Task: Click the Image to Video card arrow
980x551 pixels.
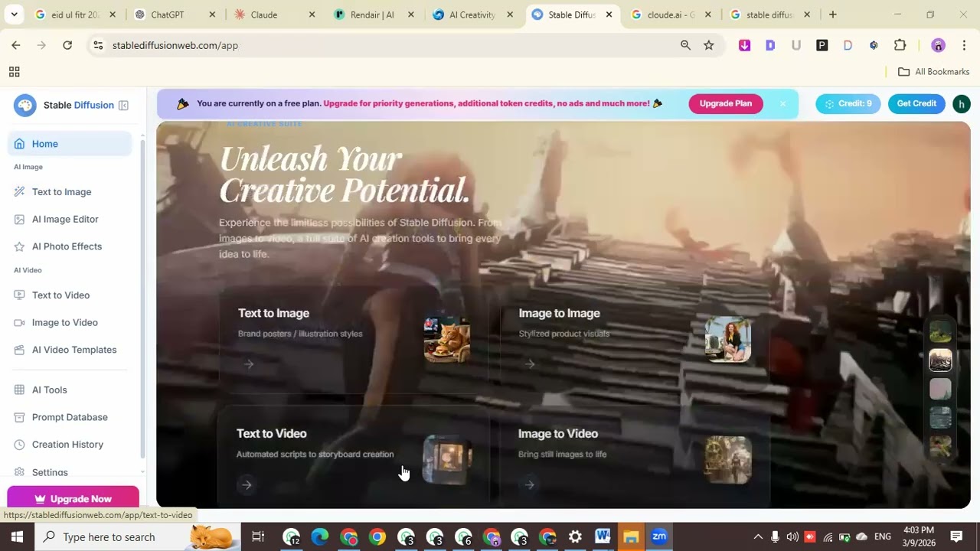Action: [x=530, y=484]
